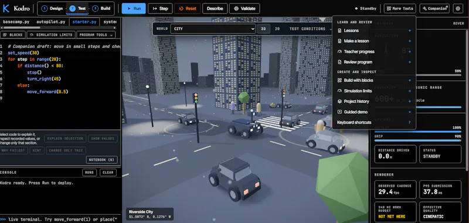Click the Review program file icon
469x223 pixels.
pos(339,62)
